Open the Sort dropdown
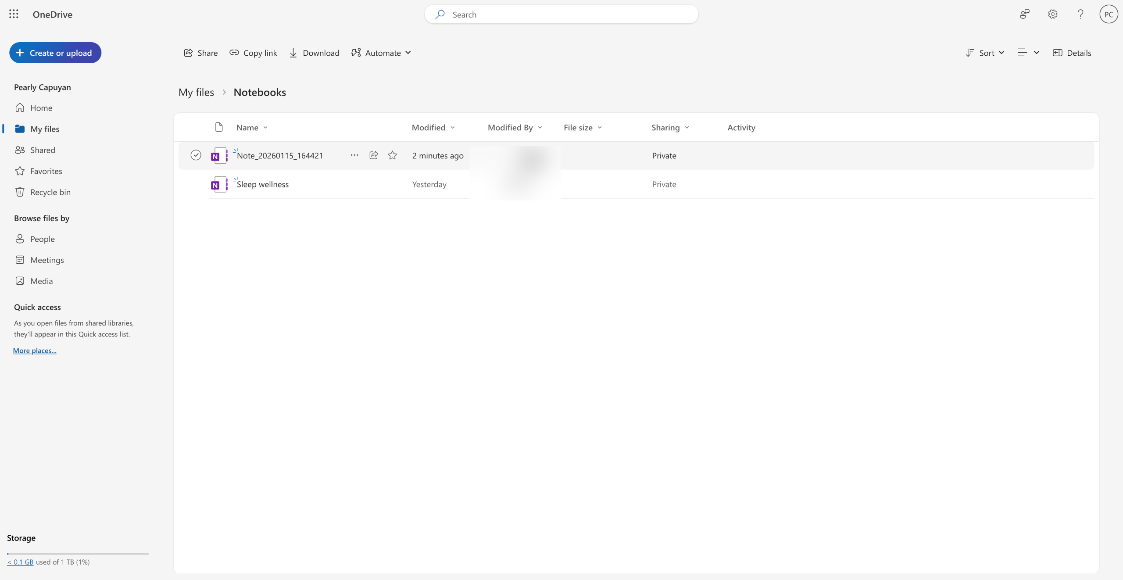 pyautogui.click(x=985, y=53)
